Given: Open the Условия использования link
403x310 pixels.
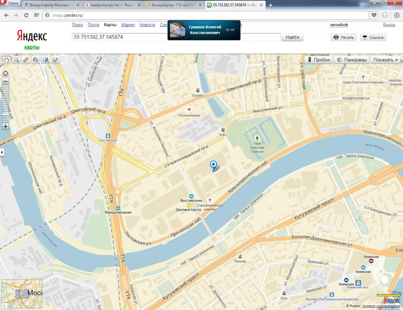Looking at the screenshot, I should tap(382, 306).
